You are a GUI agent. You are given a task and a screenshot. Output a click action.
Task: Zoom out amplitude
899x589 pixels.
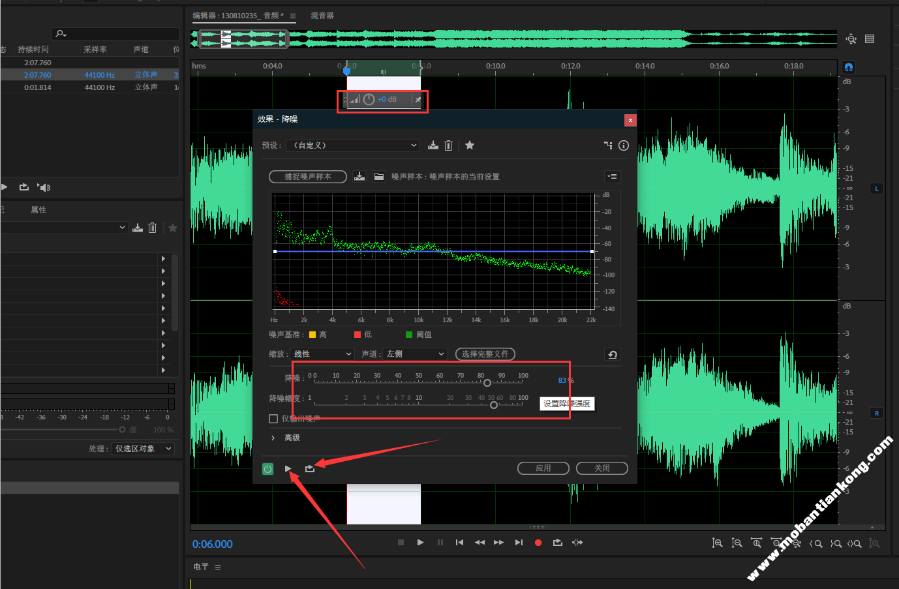coord(737,543)
